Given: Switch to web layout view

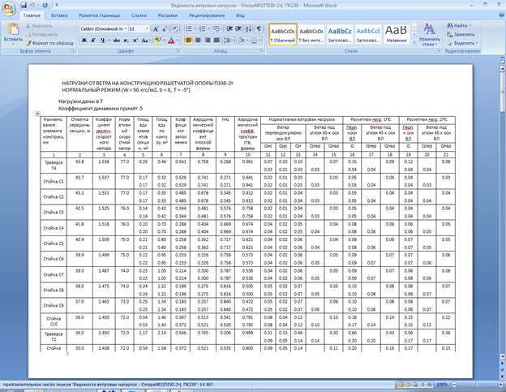Looking at the screenshot, I should [x=415, y=385].
